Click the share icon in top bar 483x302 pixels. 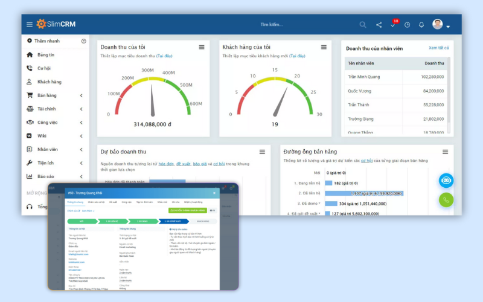[x=379, y=25]
